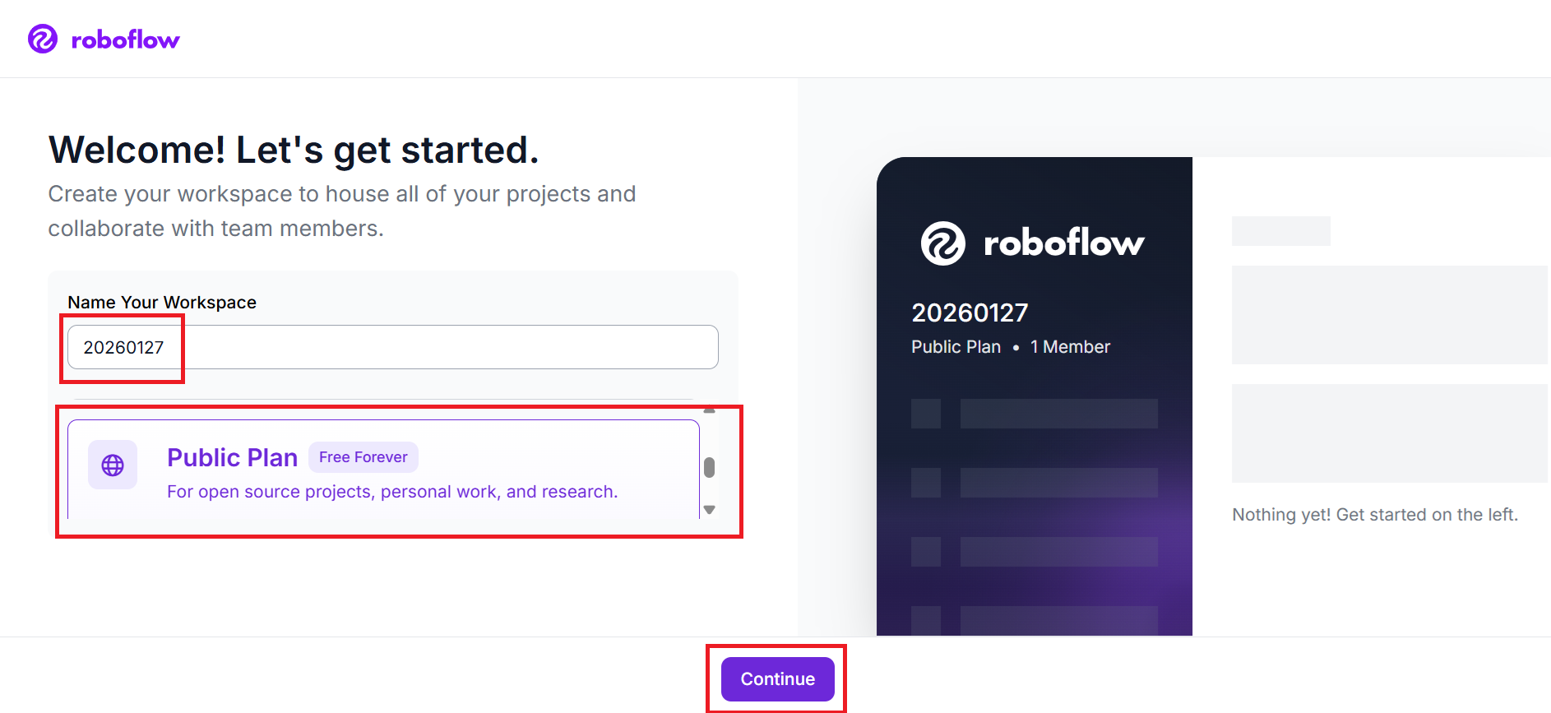The width and height of the screenshot is (1551, 713).
Task: Click the plan list scrollbar thumb
Action: pyautogui.click(x=709, y=467)
